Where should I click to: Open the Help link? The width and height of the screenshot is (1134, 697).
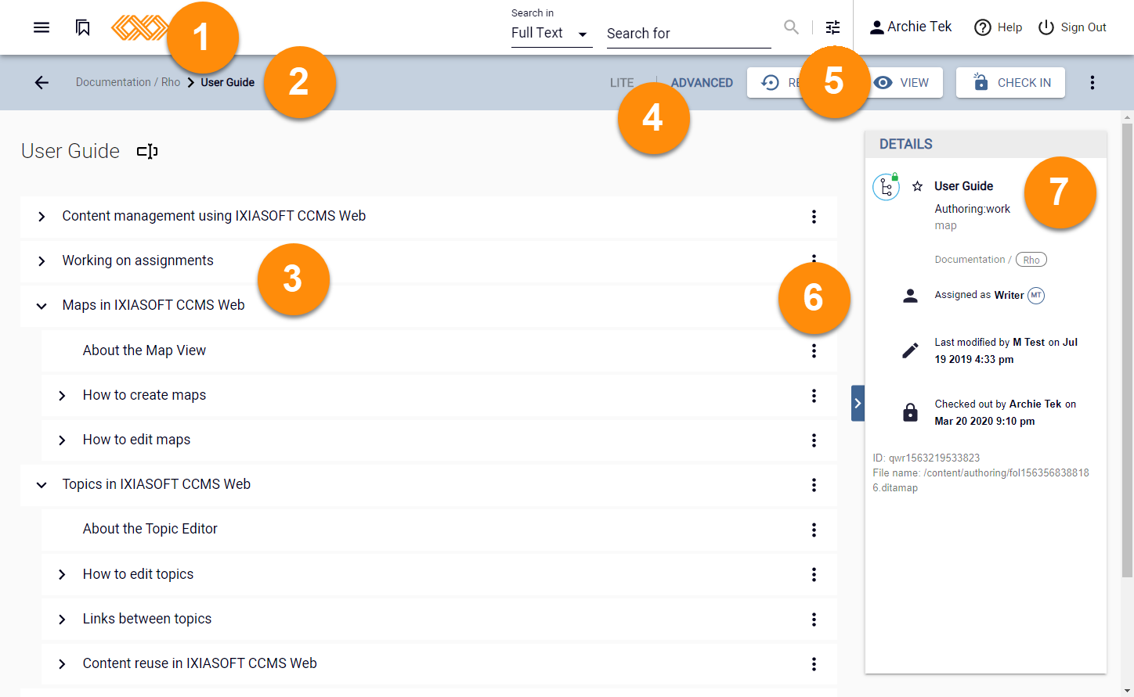point(998,27)
